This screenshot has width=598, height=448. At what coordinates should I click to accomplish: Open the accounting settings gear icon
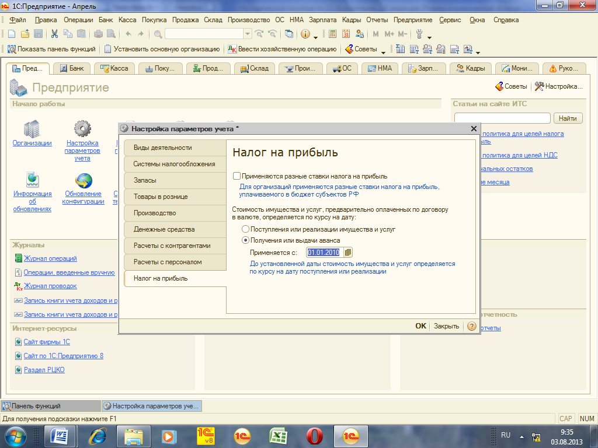click(82, 129)
